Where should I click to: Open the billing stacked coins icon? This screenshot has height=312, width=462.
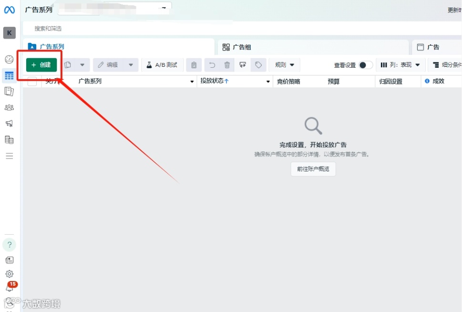[9, 139]
